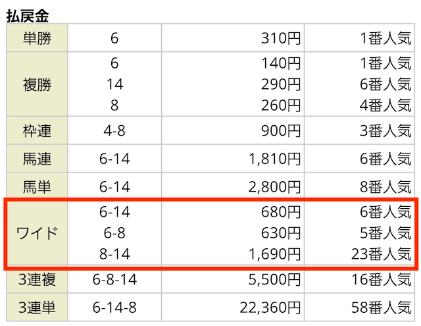Click the 310円 win payout
Screen dimensions: 421x326
point(281,38)
